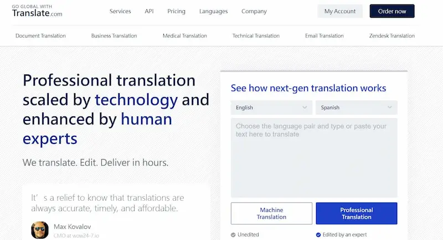Image resolution: width=443 pixels, height=240 pixels.
Task: Open the API menu item
Action: [x=149, y=12]
